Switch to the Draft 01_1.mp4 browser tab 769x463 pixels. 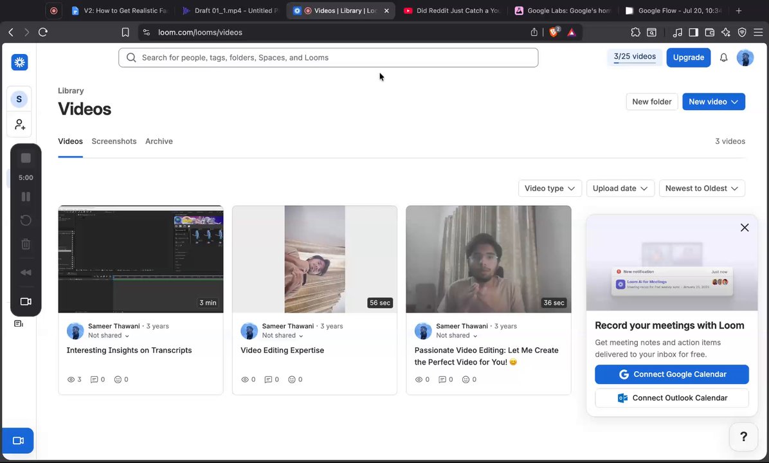tap(230, 10)
